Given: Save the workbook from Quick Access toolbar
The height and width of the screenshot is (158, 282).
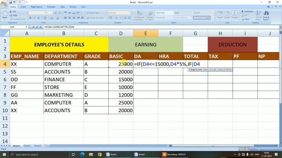Looking at the screenshot, I should pyautogui.click(x=11, y=2).
